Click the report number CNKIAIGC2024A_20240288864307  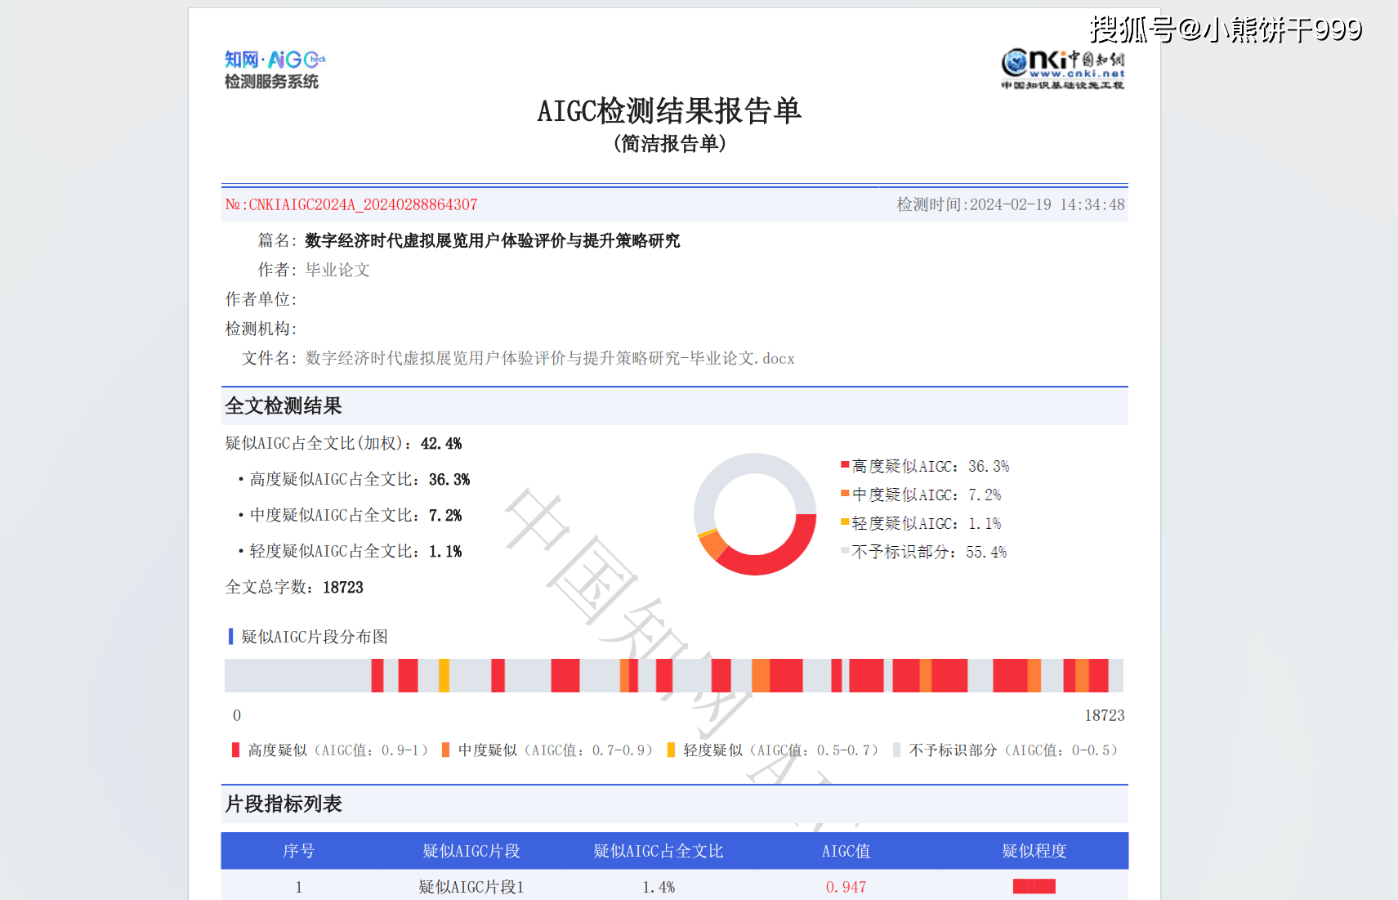tap(351, 204)
